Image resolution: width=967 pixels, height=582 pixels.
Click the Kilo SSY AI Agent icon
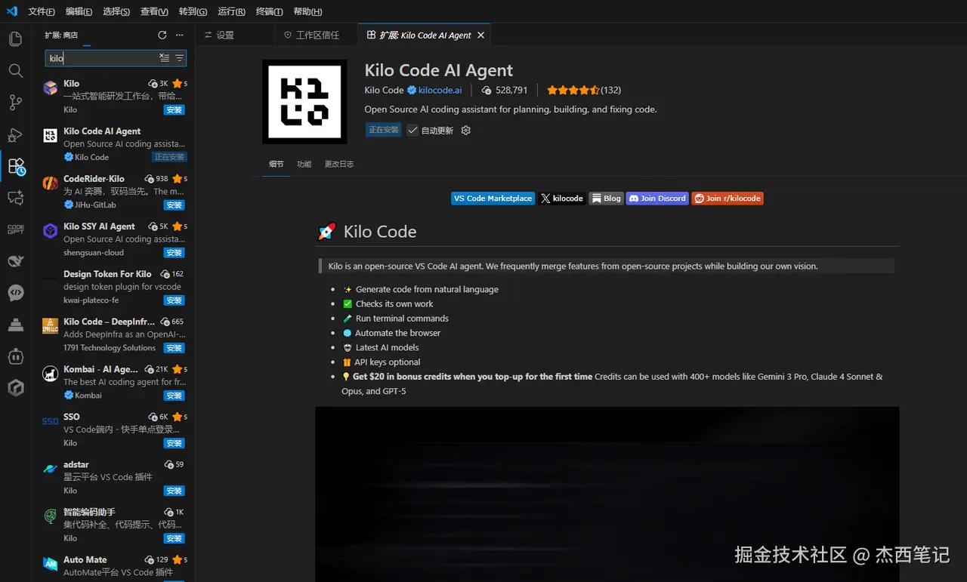pos(50,231)
